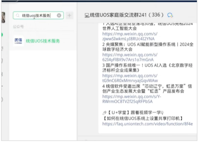This screenshot has height=142, width=199.
Task: Click the text 世界人工智能大会
Action: (120, 28)
